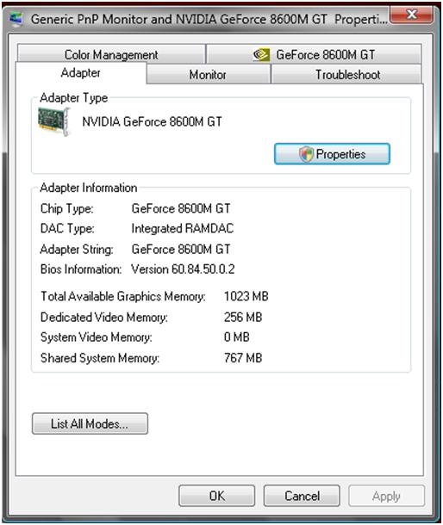Dismiss dialog with Cancel button
Screen dimensions: 443x525
[302, 496]
